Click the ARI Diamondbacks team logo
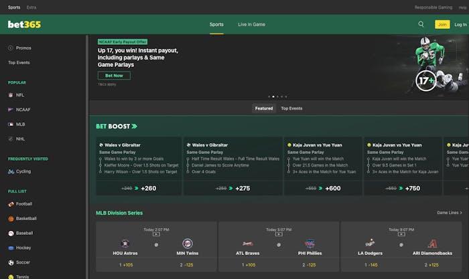Viewport: 469px width, 279px height. pos(433,244)
